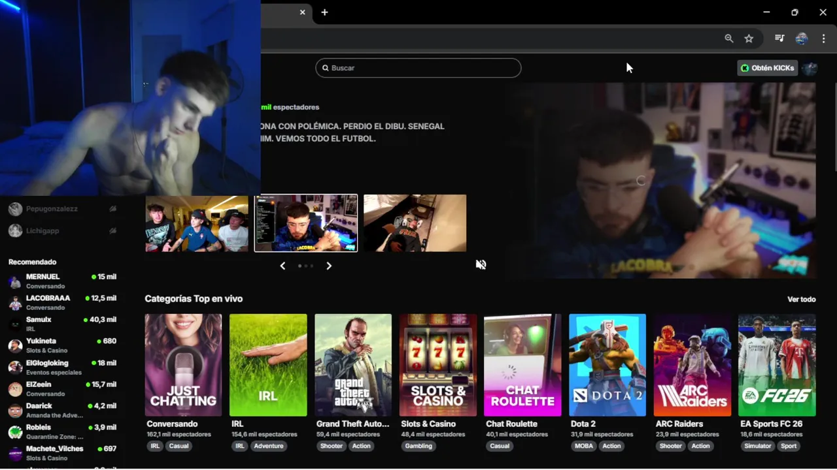This screenshot has height=470, width=837.
Task: Open offline channel Lichigapp
Action: pos(62,231)
